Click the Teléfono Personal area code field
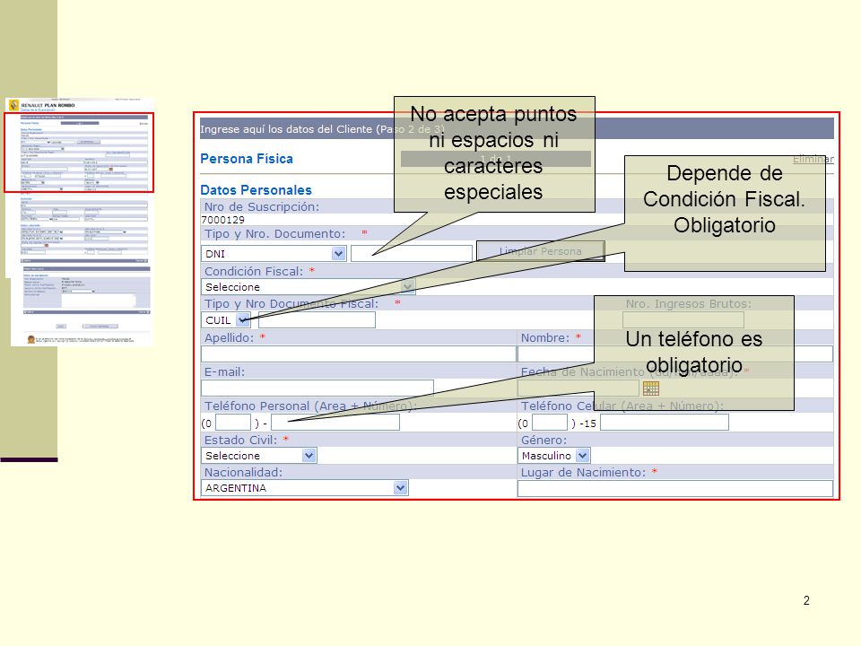The width and height of the screenshot is (861, 646). pyautogui.click(x=233, y=423)
